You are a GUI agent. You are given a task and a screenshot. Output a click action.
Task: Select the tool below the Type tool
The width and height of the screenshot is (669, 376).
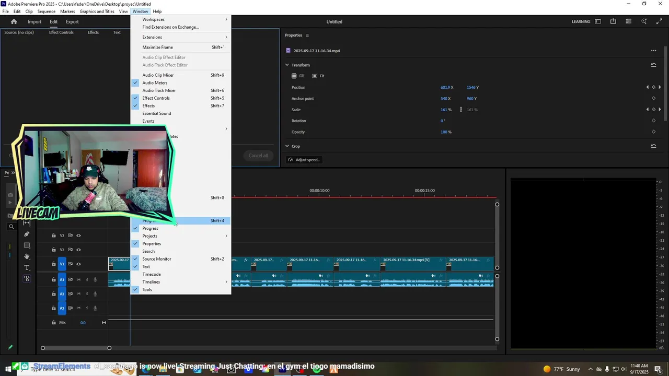(27, 279)
